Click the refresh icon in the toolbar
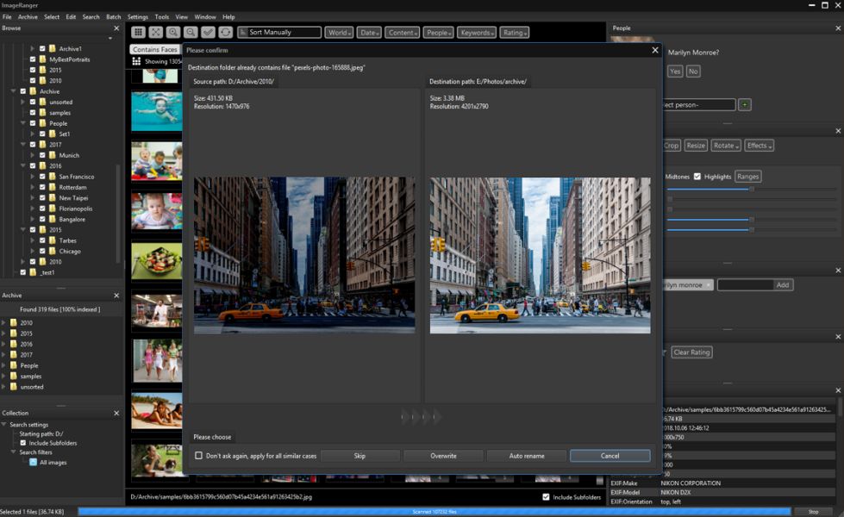The width and height of the screenshot is (844, 517). 225,32
